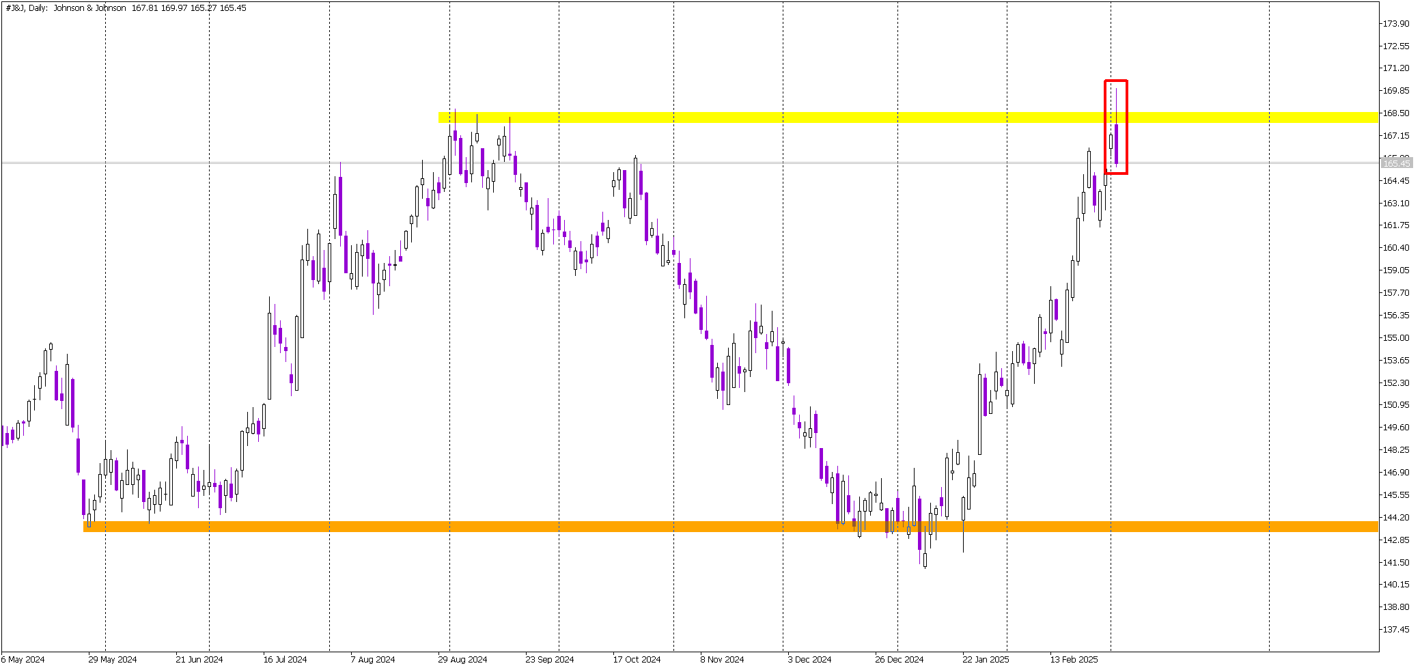1422x668 pixels.
Task: Click the chart title '#J&J, Daily: Johnson & Johnson'
Action: coord(66,8)
